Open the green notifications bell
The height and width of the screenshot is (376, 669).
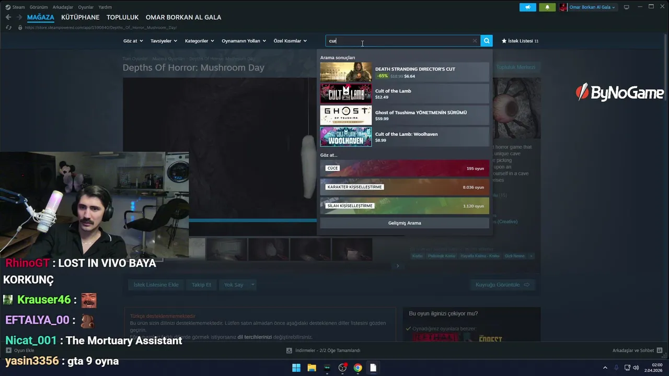547,7
